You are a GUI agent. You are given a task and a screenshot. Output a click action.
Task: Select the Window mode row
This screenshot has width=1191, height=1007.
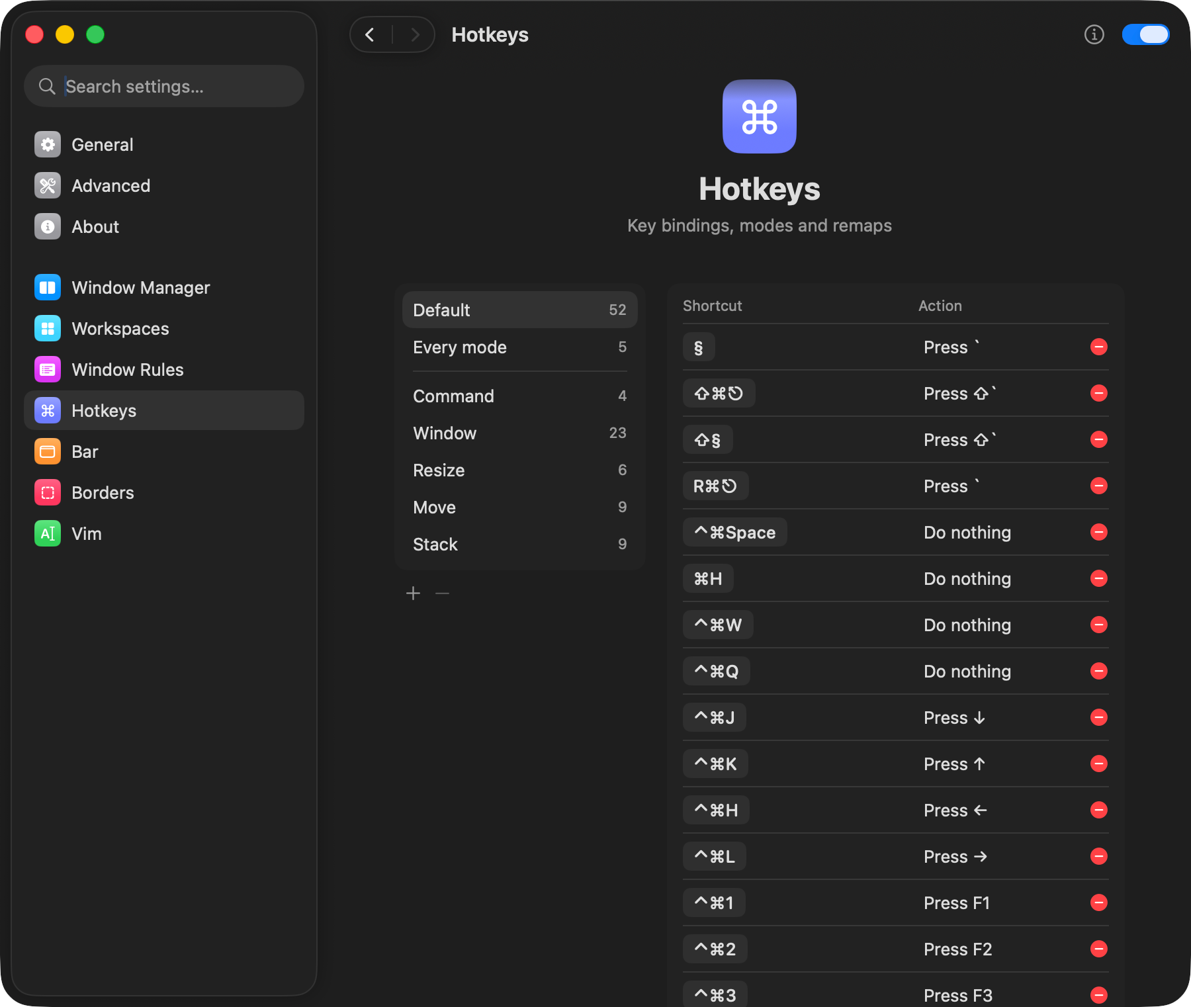520,433
